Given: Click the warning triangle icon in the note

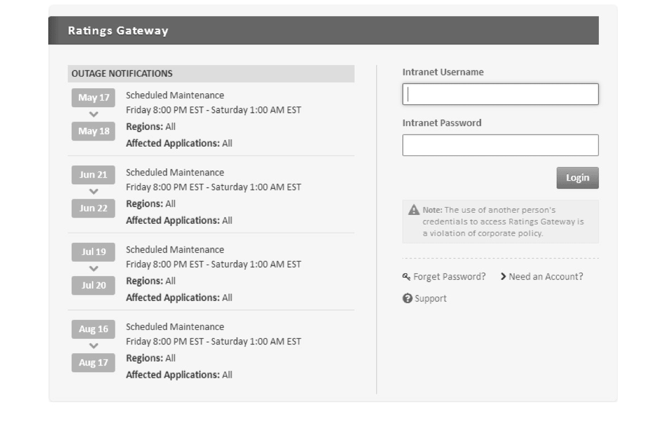Looking at the screenshot, I should click(x=414, y=210).
